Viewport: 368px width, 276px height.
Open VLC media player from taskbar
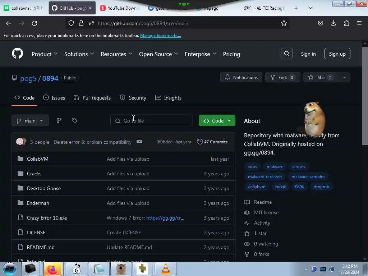pos(165,269)
